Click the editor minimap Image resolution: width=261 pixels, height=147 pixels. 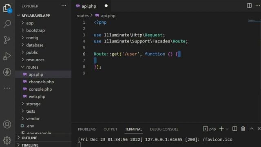point(254,21)
